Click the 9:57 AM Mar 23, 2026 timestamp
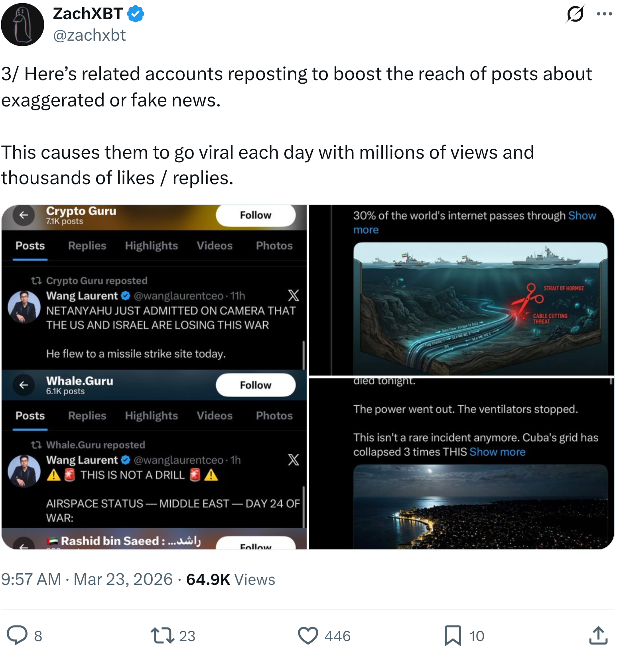617x647 pixels. 87,579
